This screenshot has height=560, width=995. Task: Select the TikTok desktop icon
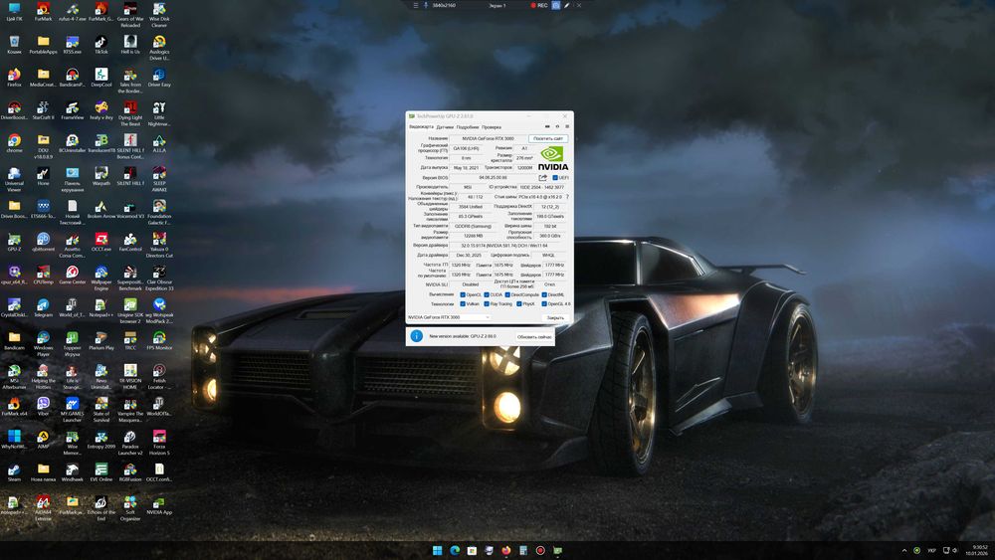101,45
